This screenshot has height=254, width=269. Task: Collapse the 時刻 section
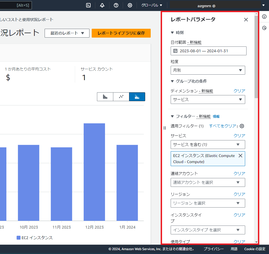click(172, 32)
